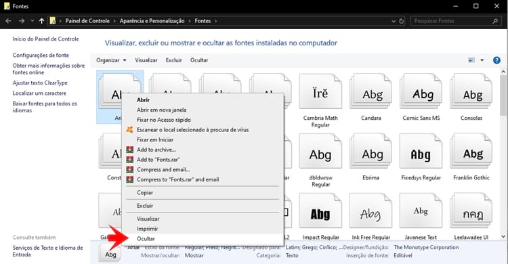Click the Forward navigation arrow
508x264 pixels.
(x=22, y=21)
